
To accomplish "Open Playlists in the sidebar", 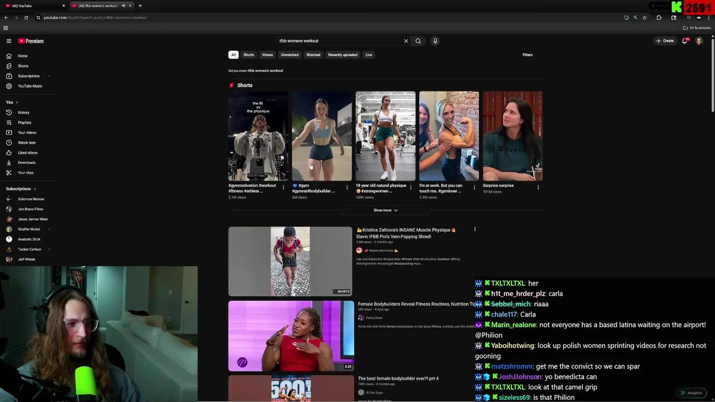I will coord(24,122).
